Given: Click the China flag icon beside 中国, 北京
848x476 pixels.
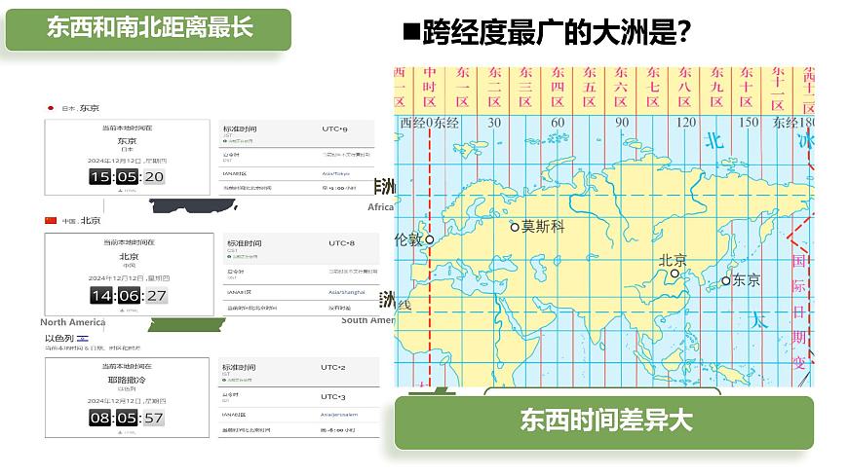Looking at the screenshot, I should pos(51,220).
